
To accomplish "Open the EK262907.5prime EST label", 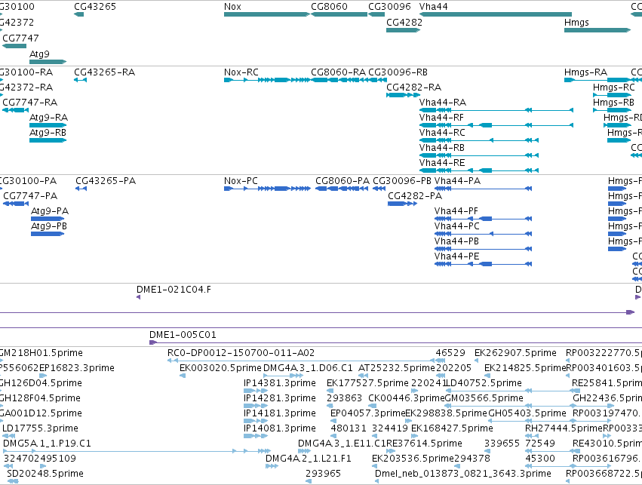I will (x=515, y=353).
